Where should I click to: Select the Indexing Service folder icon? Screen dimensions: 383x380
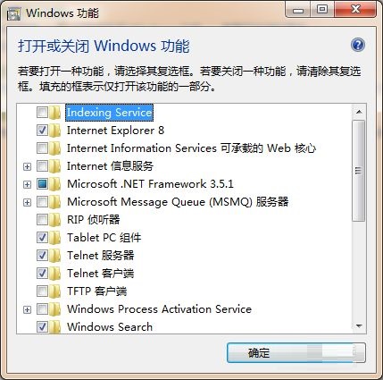click(x=55, y=113)
